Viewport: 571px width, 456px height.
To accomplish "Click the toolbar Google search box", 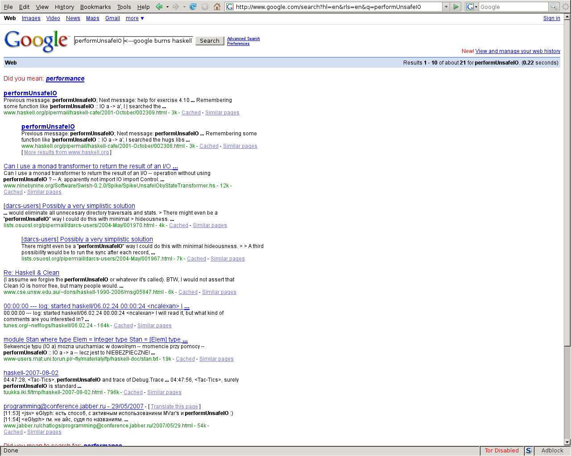I will pos(513,7).
